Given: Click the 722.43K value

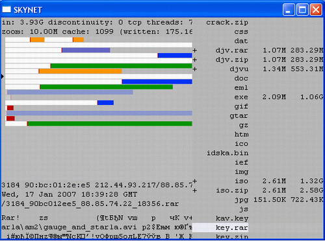Looking at the screenshot, I should tap(307, 200).
